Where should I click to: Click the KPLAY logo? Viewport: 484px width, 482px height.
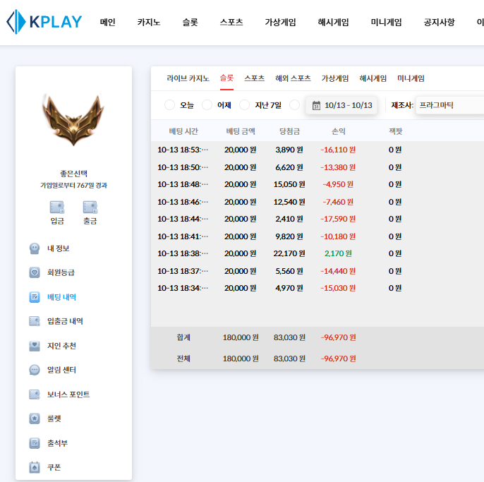pyautogui.click(x=44, y=22)
